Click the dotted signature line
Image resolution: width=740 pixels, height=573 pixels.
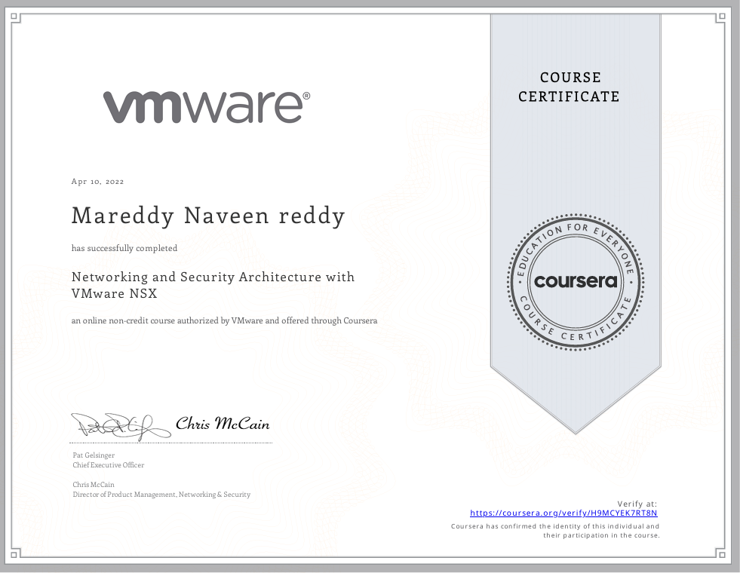click(x=170, y=442)
